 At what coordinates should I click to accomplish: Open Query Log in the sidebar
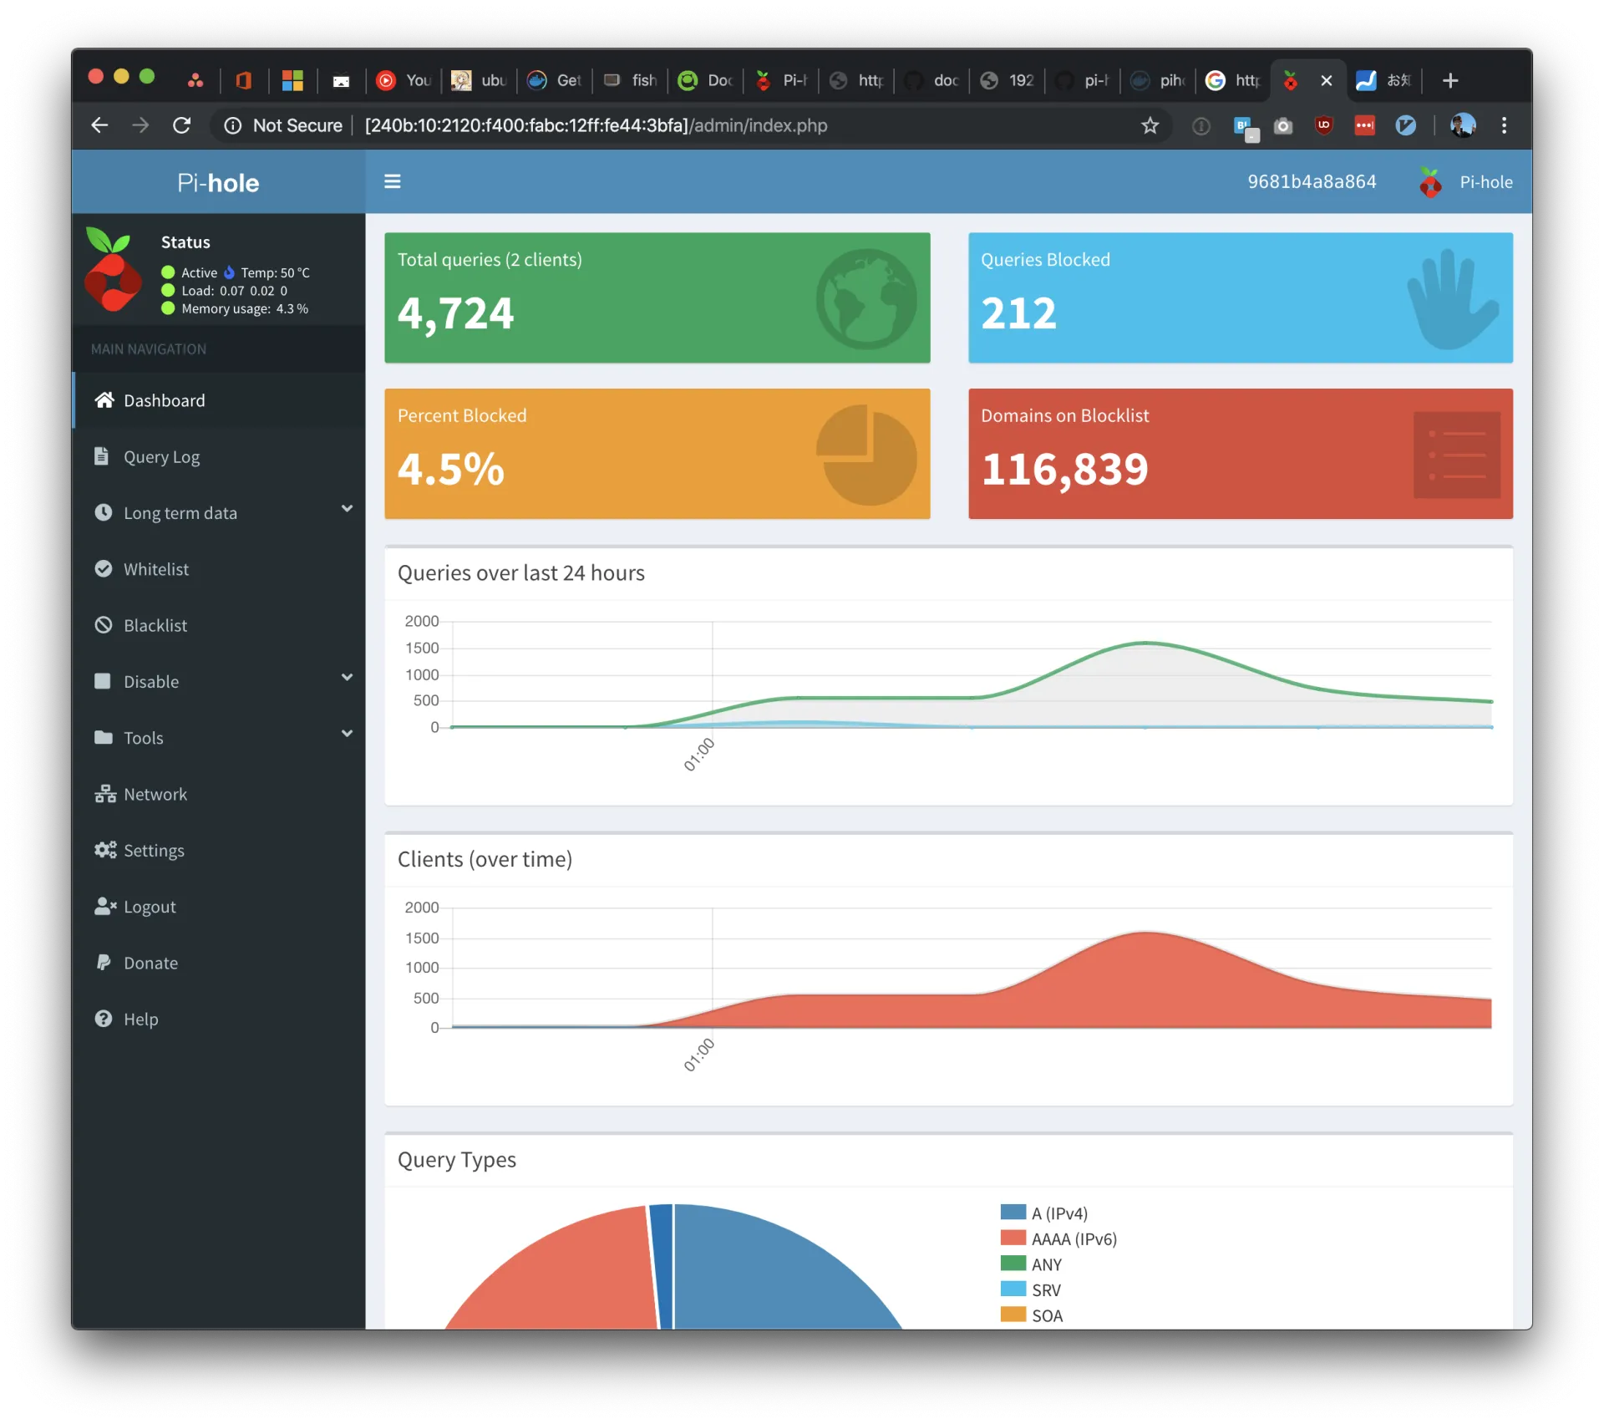pos(161,457)
